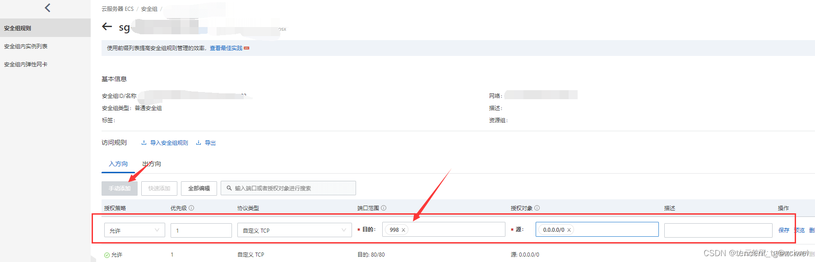This screenshot has width=815, height=262.
Task: Click the import icon beside 导入安全组规则
Action: (144, 143)
